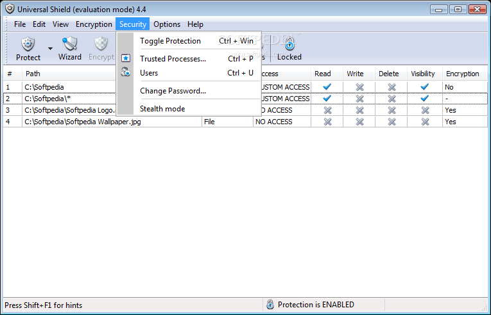Sort by the # column header
The height and width of the screenshot is (315, 491).
(13, 74)
